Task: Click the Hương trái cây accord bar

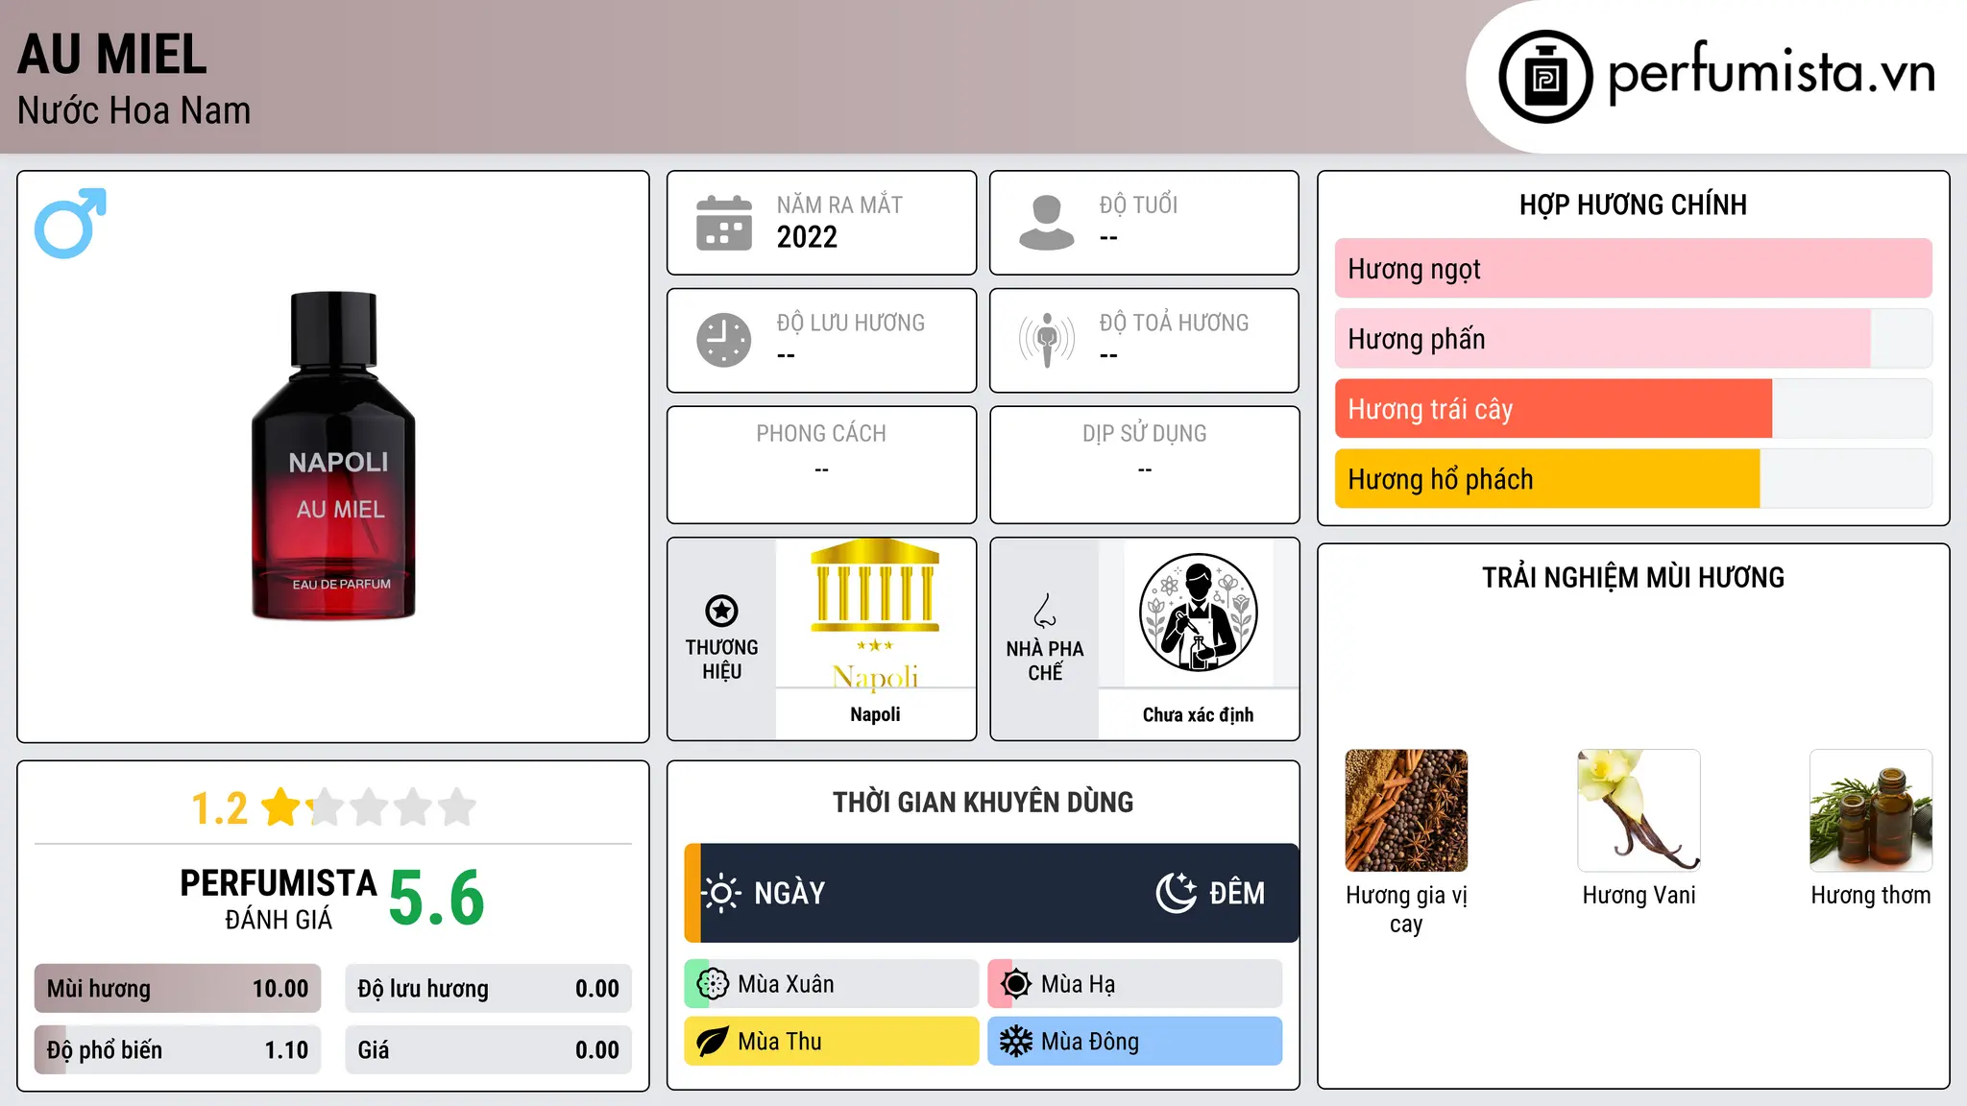Action: pos(1633,409)
